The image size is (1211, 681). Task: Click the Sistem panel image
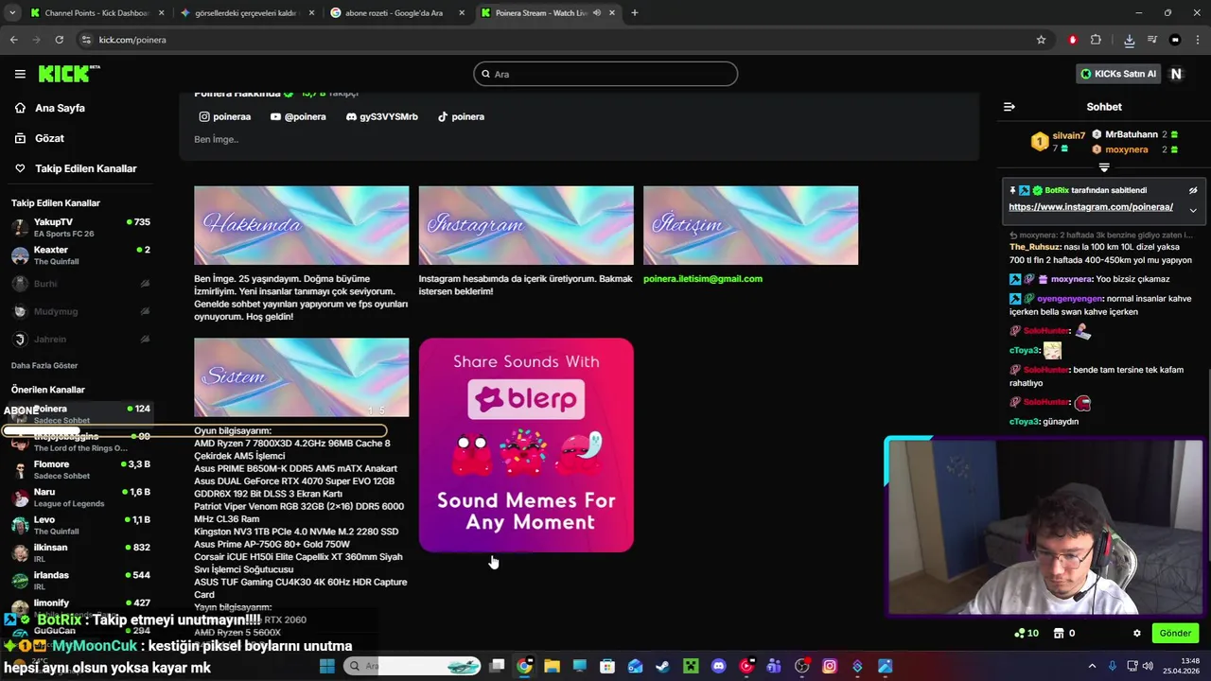coord(302,377)
